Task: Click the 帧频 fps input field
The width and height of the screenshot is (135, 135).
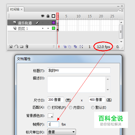Action: coord(53,124)
